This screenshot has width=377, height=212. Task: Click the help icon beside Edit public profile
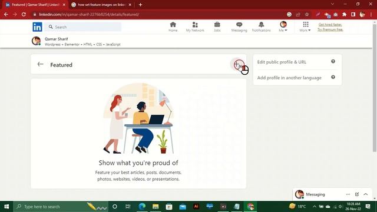click(333, 61)
